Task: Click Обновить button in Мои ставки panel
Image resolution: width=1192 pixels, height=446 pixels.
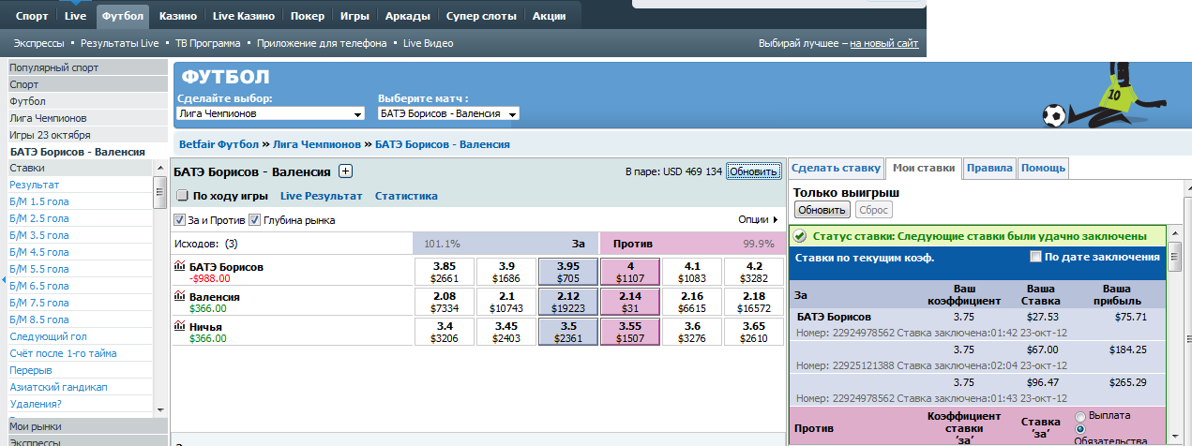Action: [x=822, y=210]
